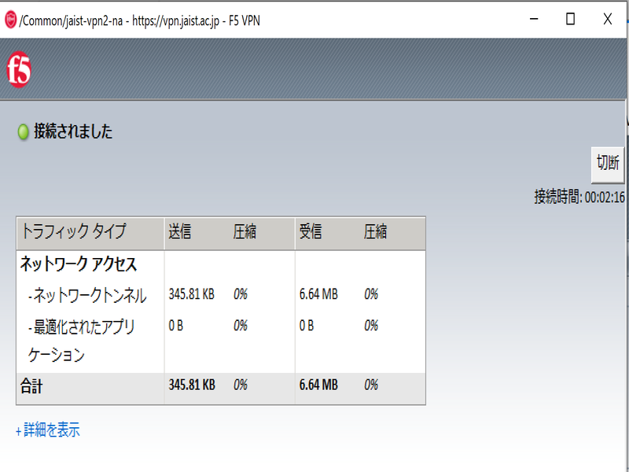Click the F5 logo in the banner

[x=19, y=69]
